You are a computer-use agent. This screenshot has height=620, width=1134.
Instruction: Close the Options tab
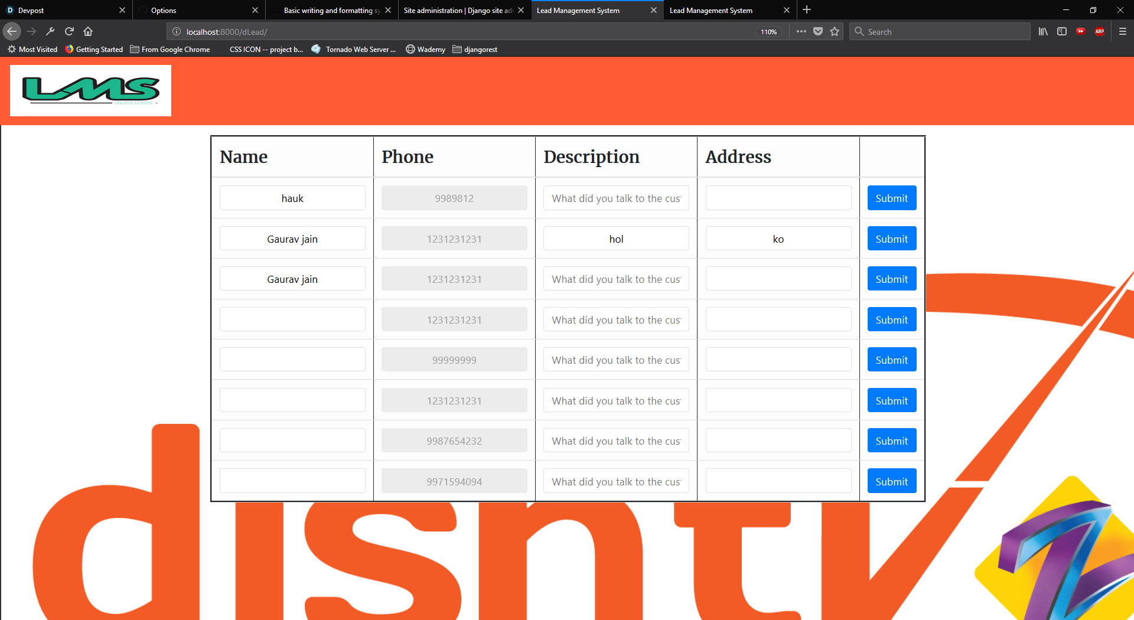[255, 10]
